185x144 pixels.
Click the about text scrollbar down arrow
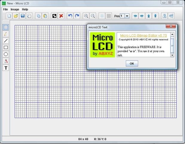[x=172, y=55]
